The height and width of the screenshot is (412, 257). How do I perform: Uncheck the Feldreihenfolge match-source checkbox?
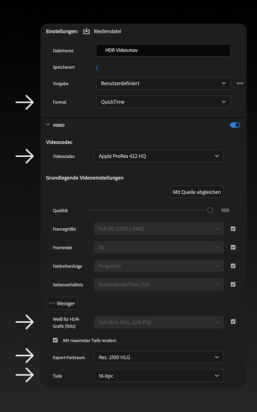[233, 266]
